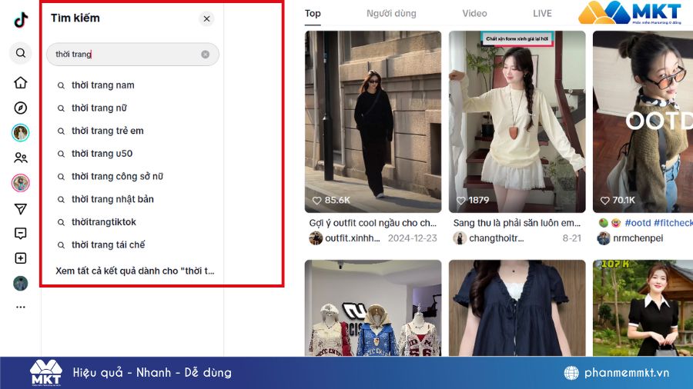Screen dimensions: 693x389
Task: Open the search magnifier in sidebar
Action: point(21,53)
